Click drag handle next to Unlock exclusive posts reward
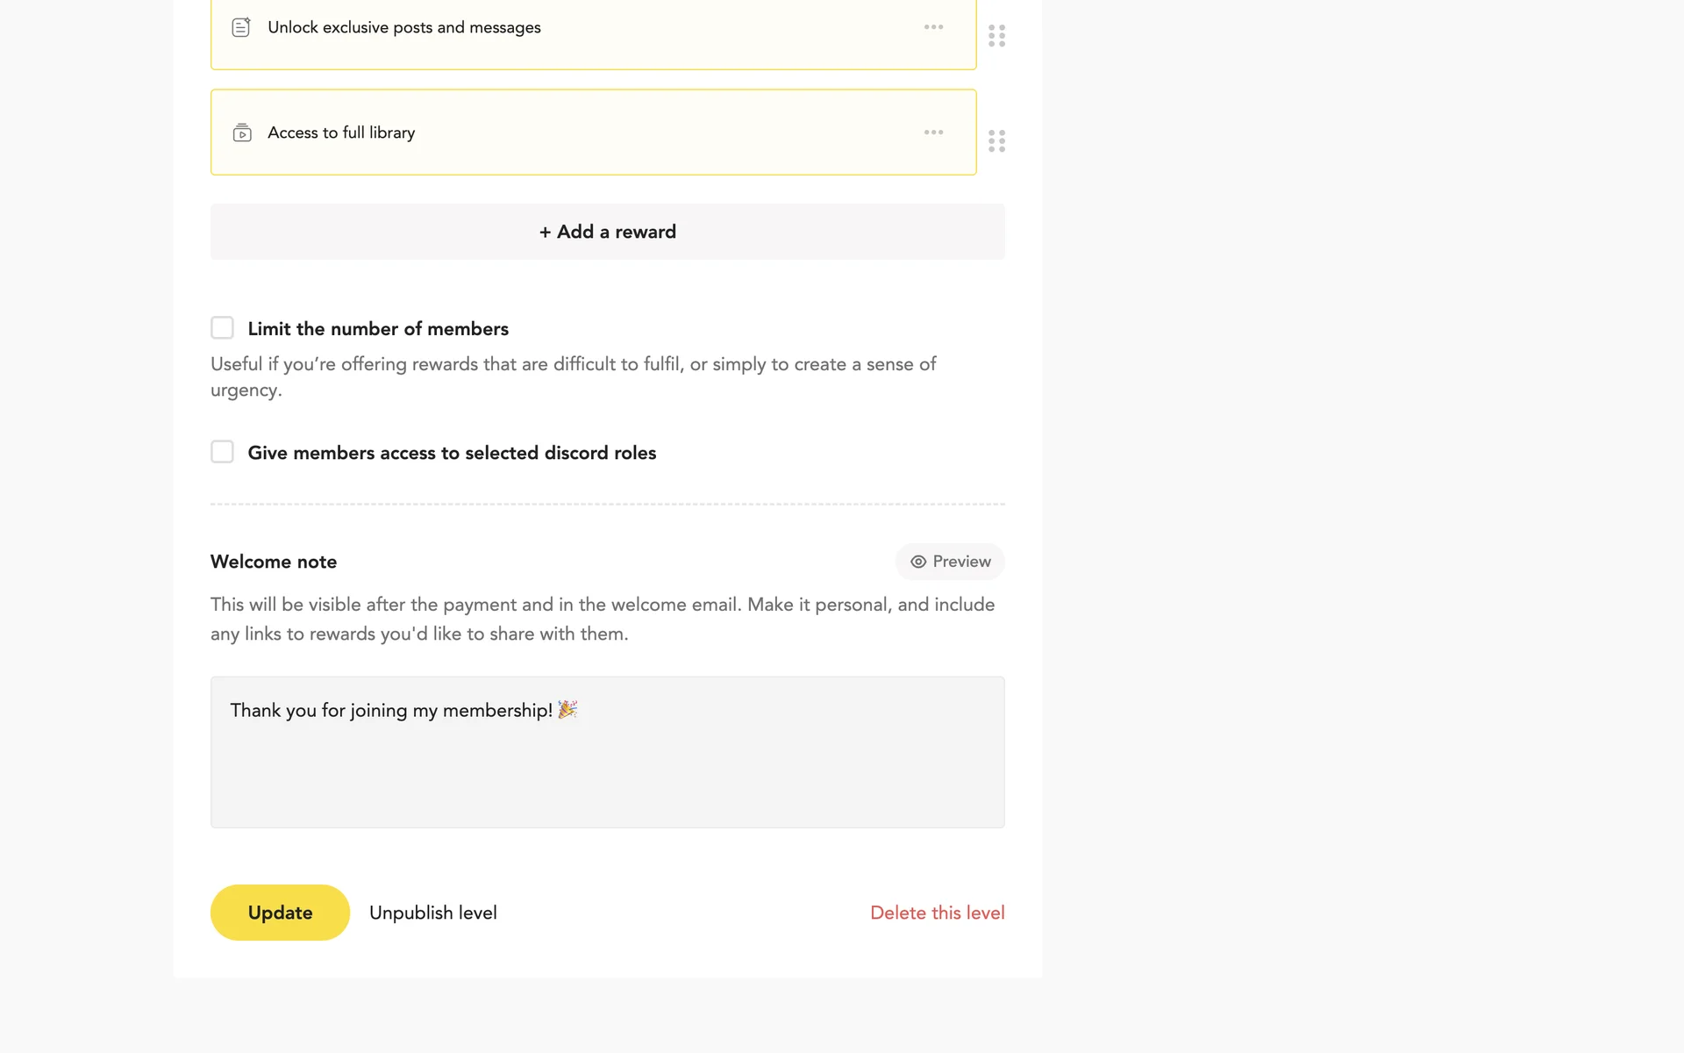The height and width of the screenshot is (1053, 1684). point(996,36)
